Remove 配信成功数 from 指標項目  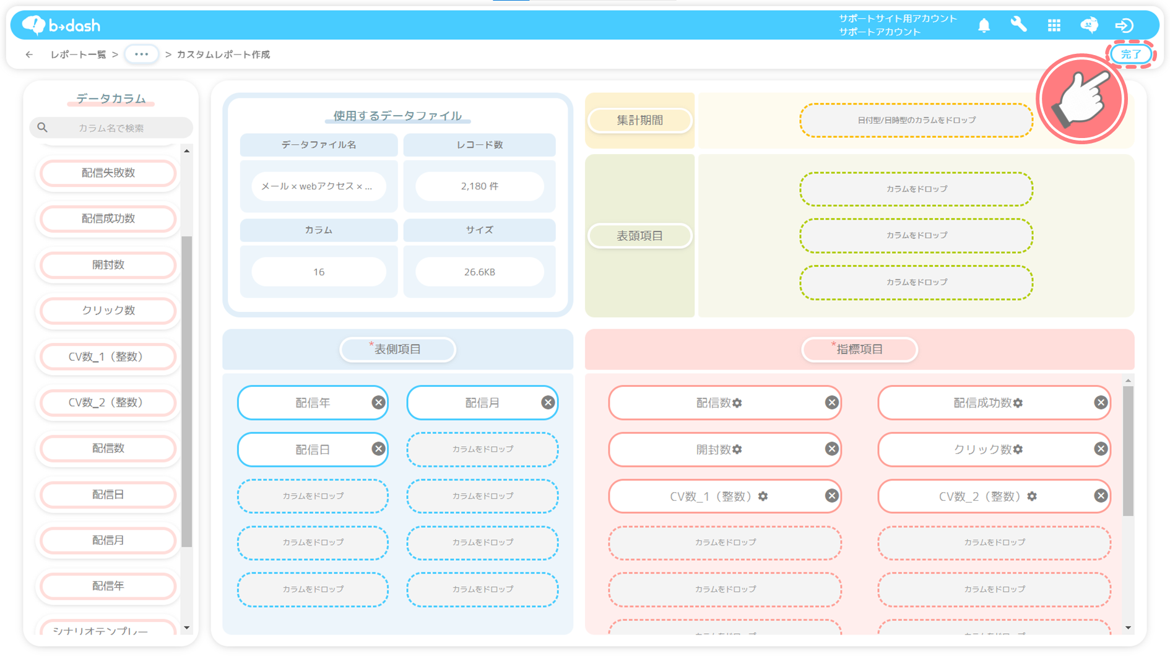pyautogui.click(x=1101, y=402)
